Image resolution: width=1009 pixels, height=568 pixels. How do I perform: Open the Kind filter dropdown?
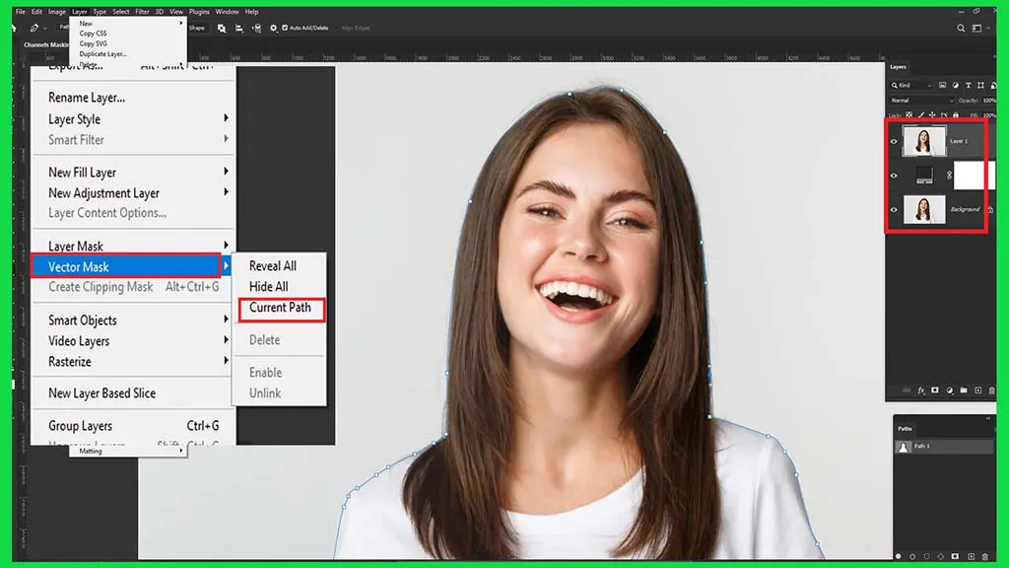[x=911, y=85]
